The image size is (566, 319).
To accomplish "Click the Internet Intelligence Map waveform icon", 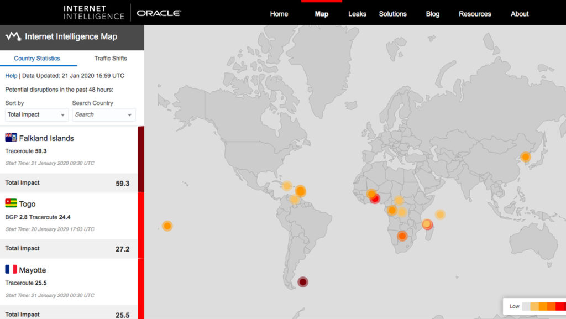I will tap(13, 36).
